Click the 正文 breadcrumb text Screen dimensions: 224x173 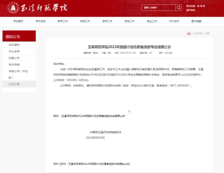(x=208, y=33)
